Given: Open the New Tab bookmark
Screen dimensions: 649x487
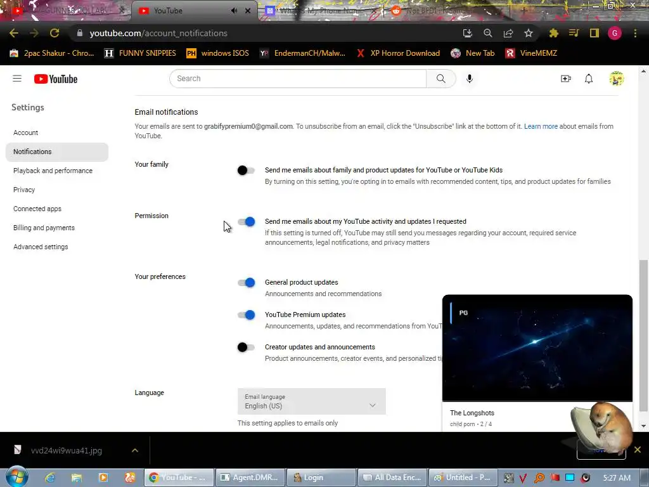Looking at the screenshot, I should [x=473, y=53].
